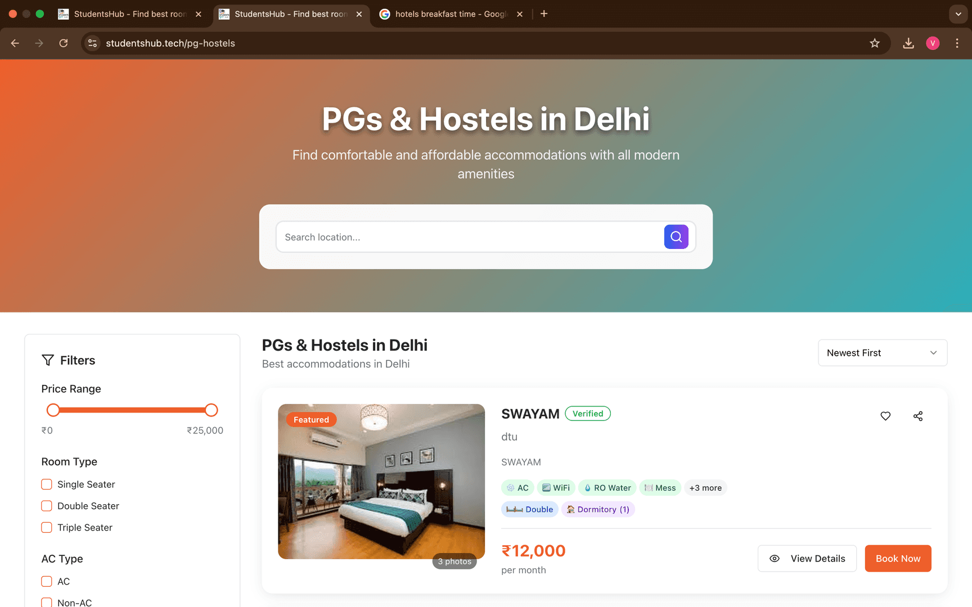Bookmark this page with star icon
This screenshot has height=607, width=972.
875,43
